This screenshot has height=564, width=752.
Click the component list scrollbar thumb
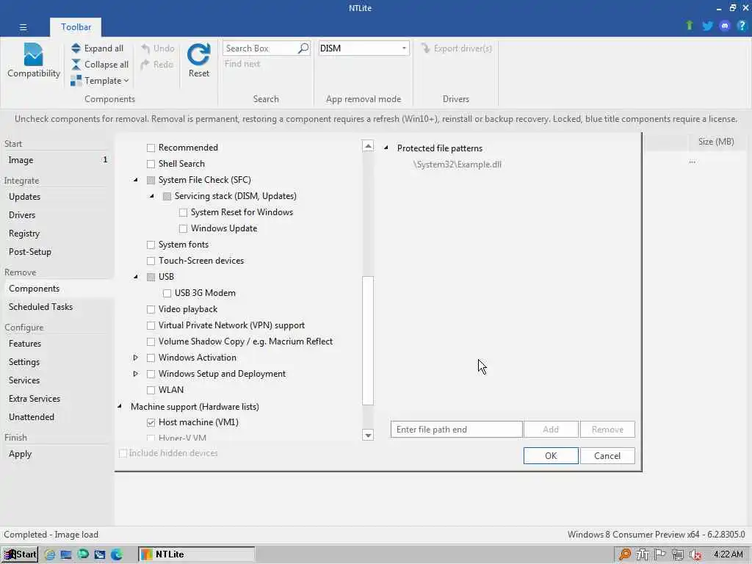[x=368, y=341]
